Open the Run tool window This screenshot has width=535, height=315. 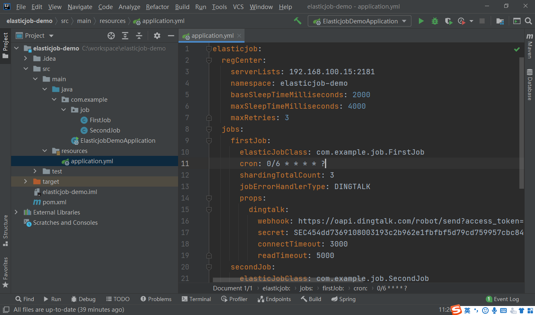click(52, 299)
